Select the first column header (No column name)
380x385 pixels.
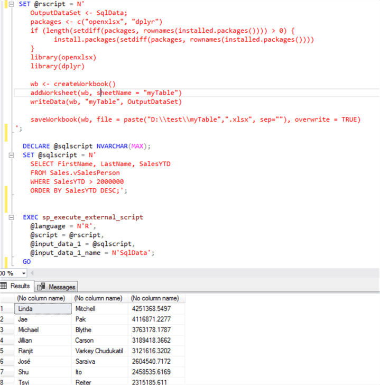(x=43, y=298)
